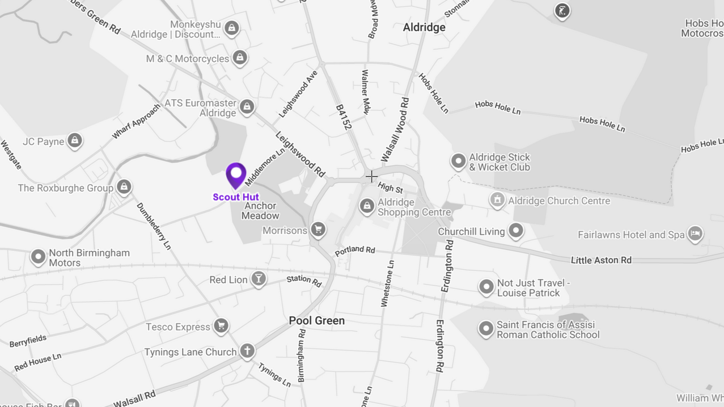
Task: Select the Churchill Living location pin
Action: click(515, 231)
